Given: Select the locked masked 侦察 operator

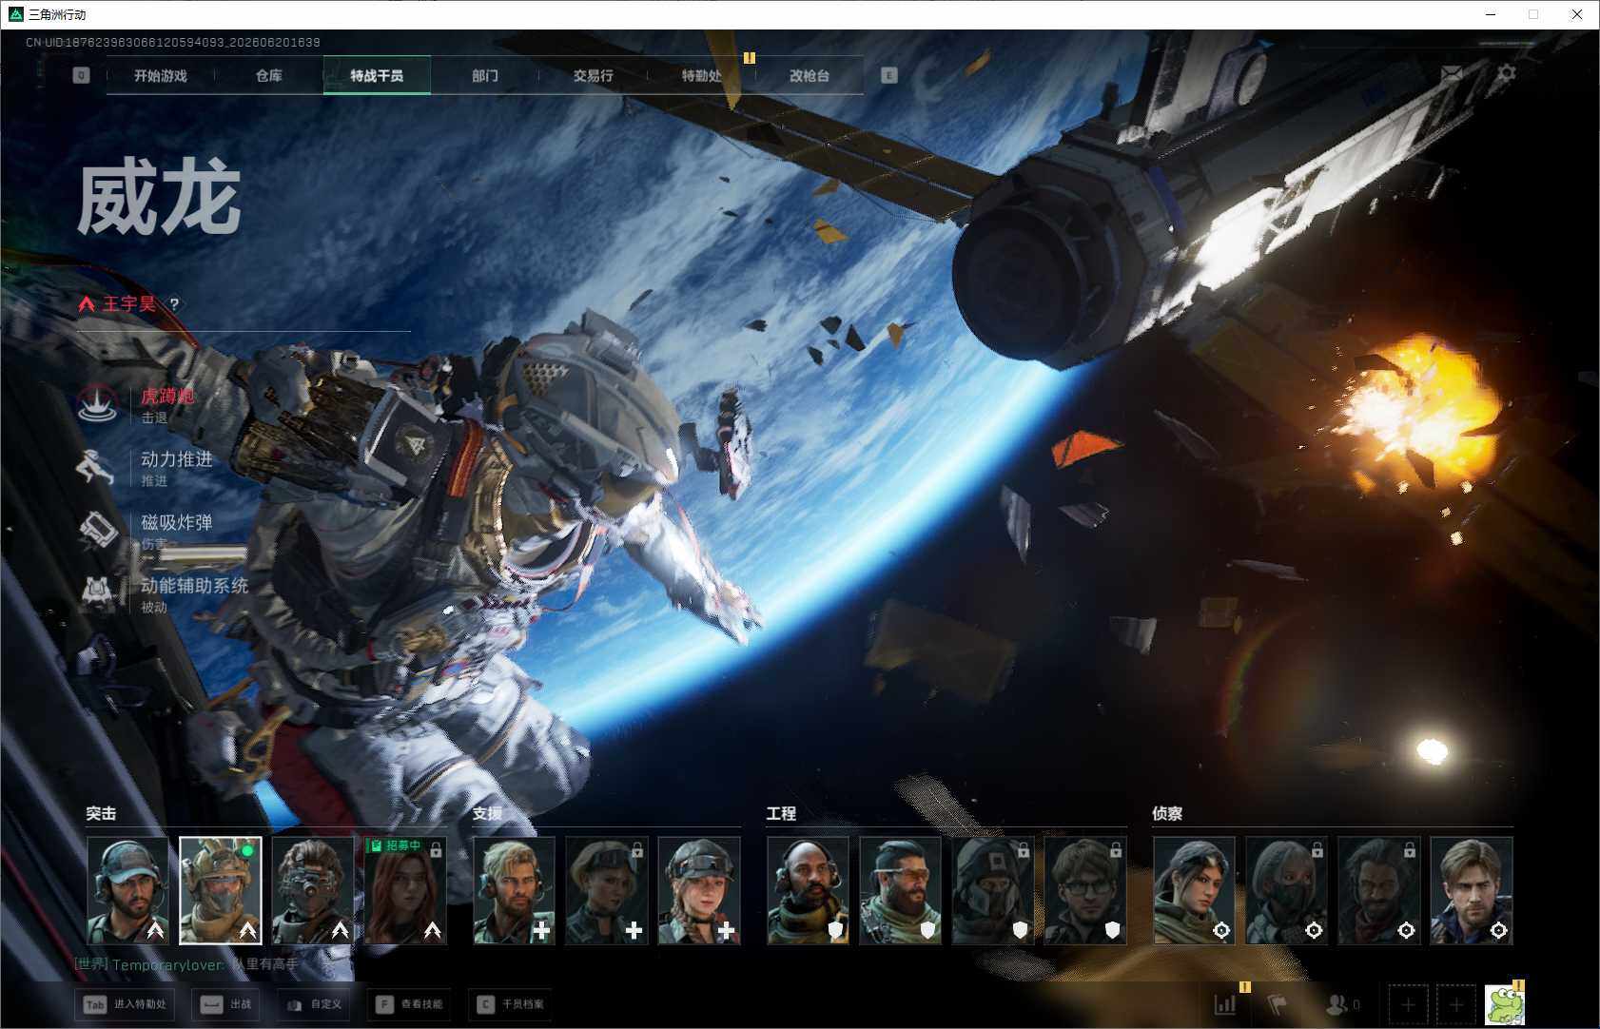Looking at the screenshot, I should coord(1287,891).
